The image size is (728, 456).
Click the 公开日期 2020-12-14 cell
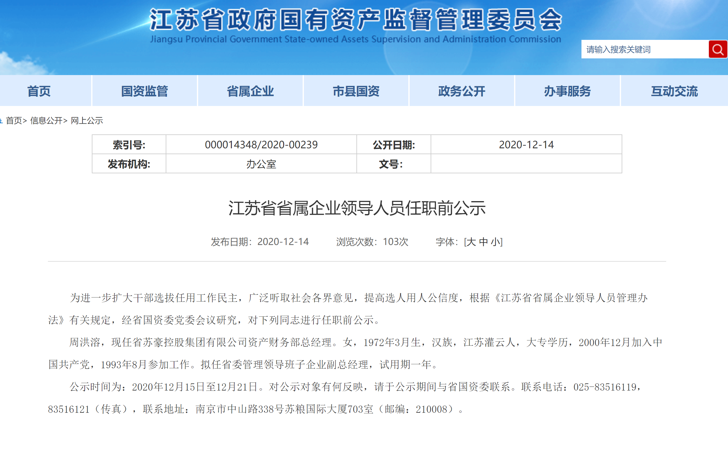(x=526, y=145)
